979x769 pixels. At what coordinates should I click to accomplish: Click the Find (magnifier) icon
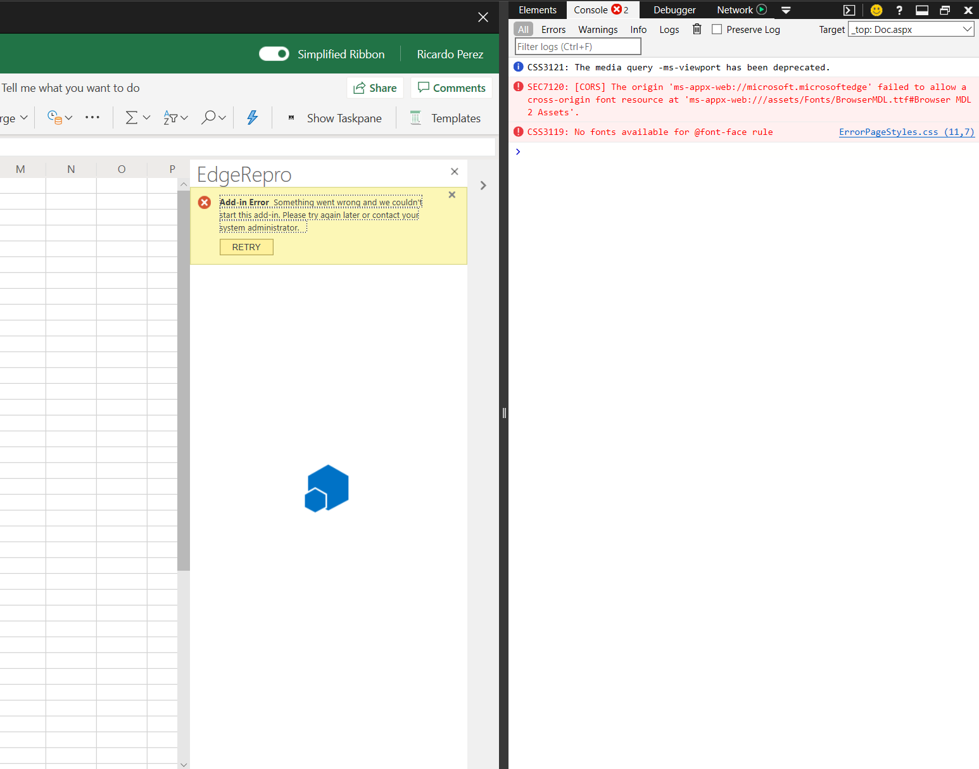tap(209, 118)
